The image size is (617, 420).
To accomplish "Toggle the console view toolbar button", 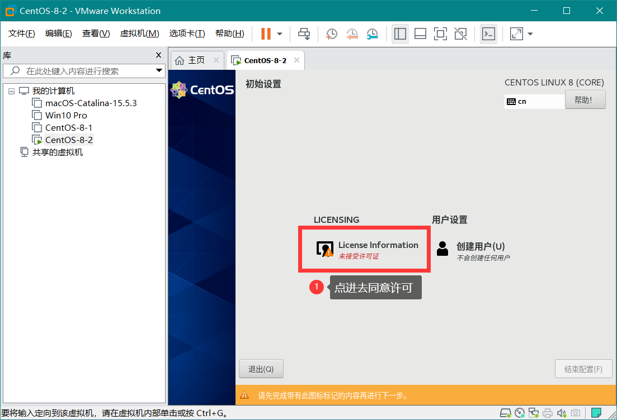I will [488, 34].
